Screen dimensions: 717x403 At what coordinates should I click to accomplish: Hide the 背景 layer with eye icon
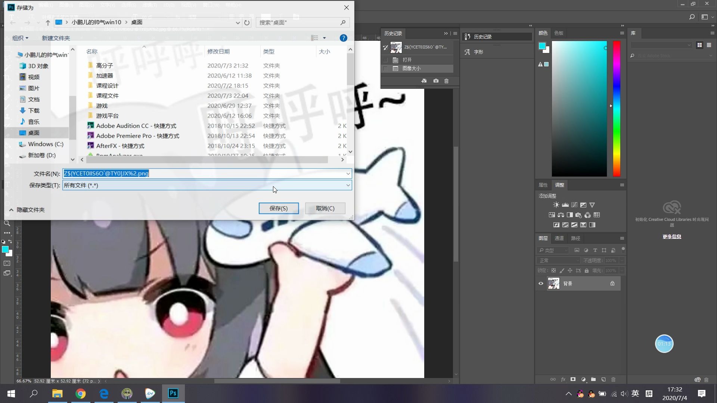coord(541,284)
